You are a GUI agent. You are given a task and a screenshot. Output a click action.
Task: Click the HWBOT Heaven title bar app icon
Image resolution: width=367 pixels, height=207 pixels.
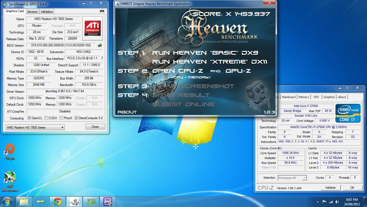click(117, 4)
